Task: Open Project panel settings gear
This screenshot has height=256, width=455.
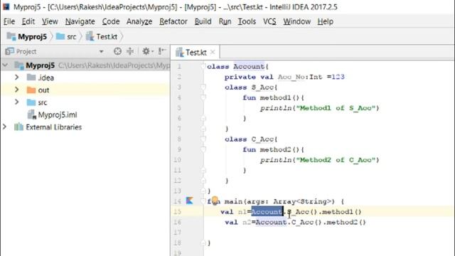Action: point(147,51)
